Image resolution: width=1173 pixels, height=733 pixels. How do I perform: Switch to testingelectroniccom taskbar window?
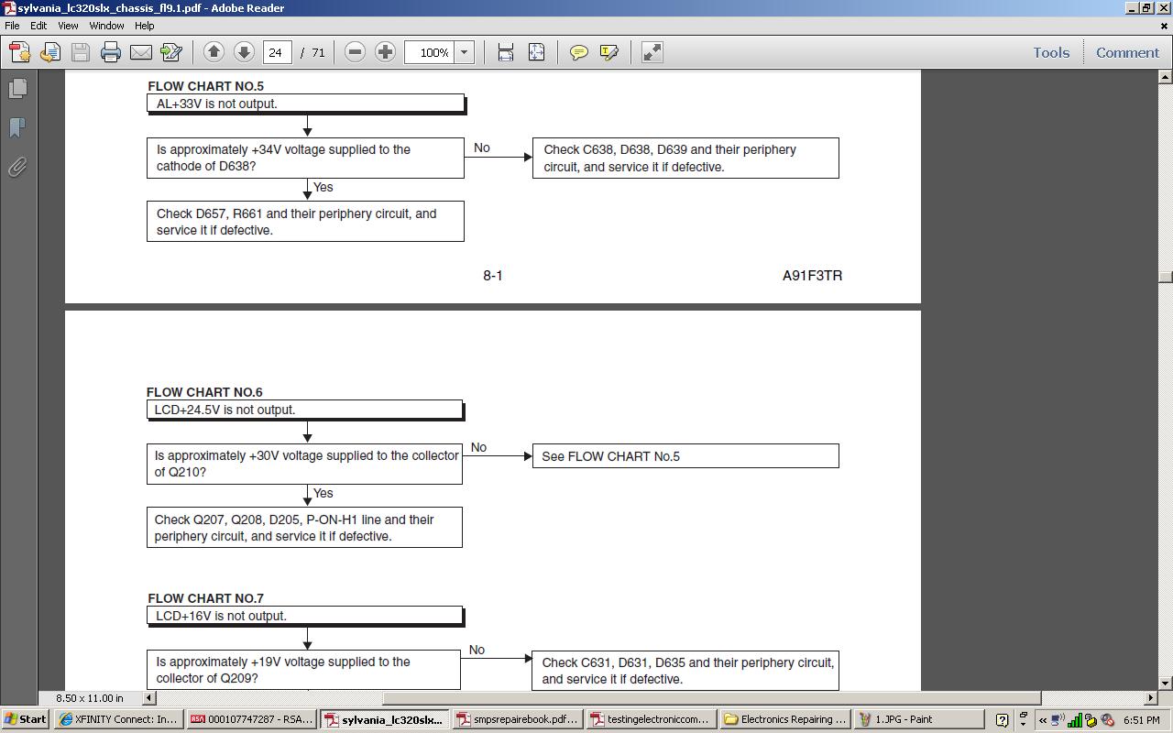652,719
